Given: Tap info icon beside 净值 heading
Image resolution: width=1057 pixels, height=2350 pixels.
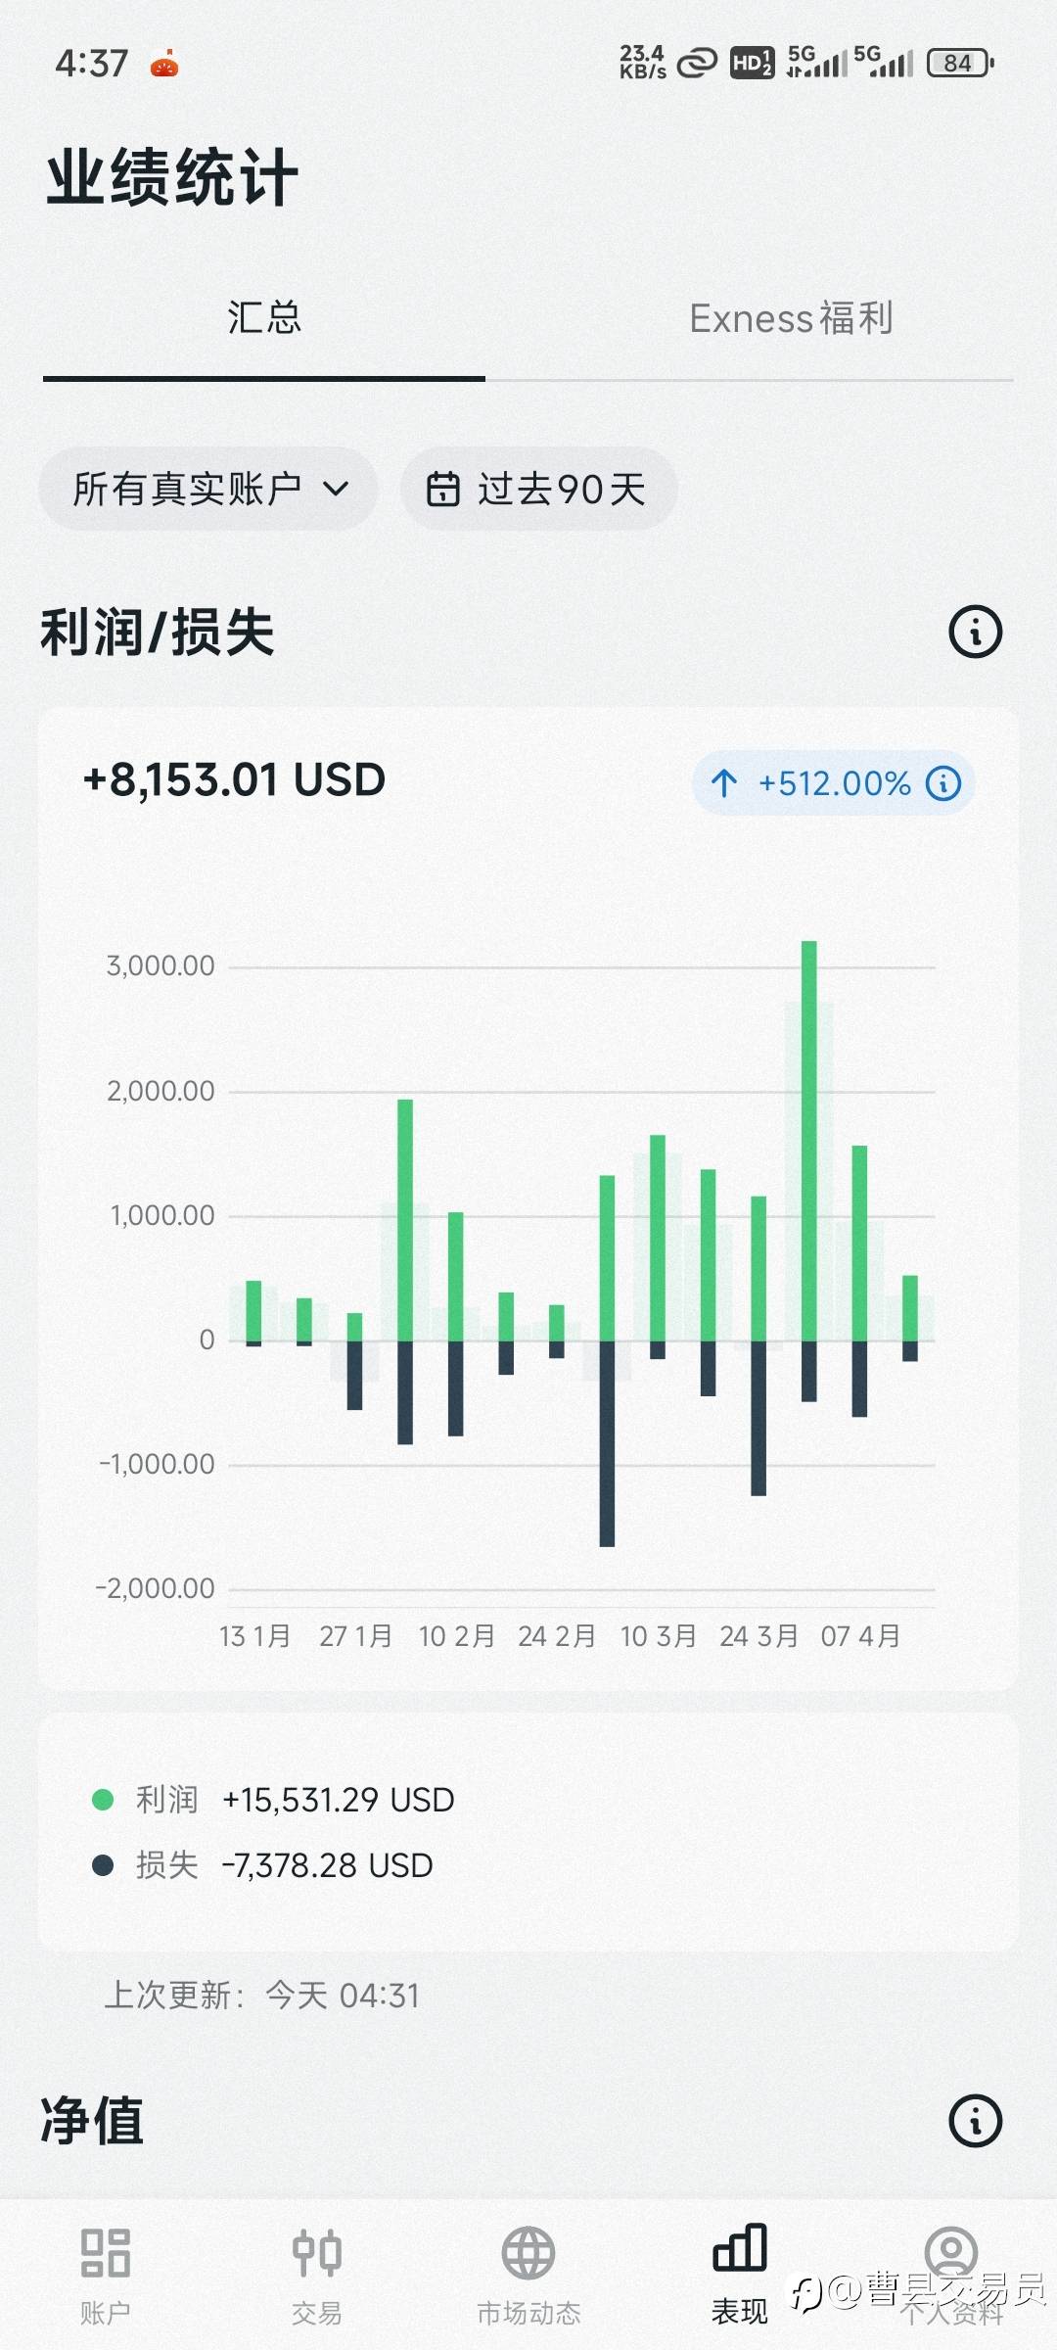Looking at the screenshot, I should 976,2122.
